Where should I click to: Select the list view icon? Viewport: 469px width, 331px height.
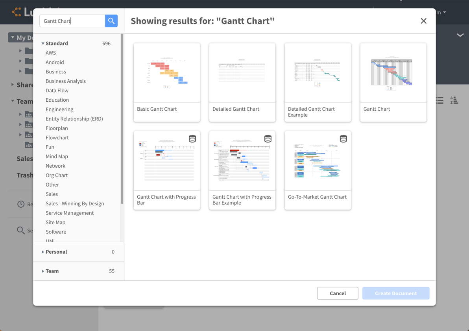439,101
